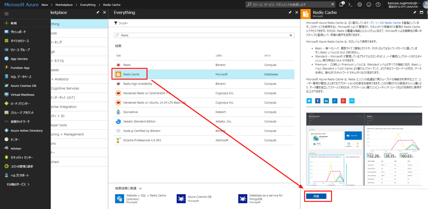The image size is (428, 209).
Task: Click the Azure Active Directory sidebar icon
Action: [7, 131]
